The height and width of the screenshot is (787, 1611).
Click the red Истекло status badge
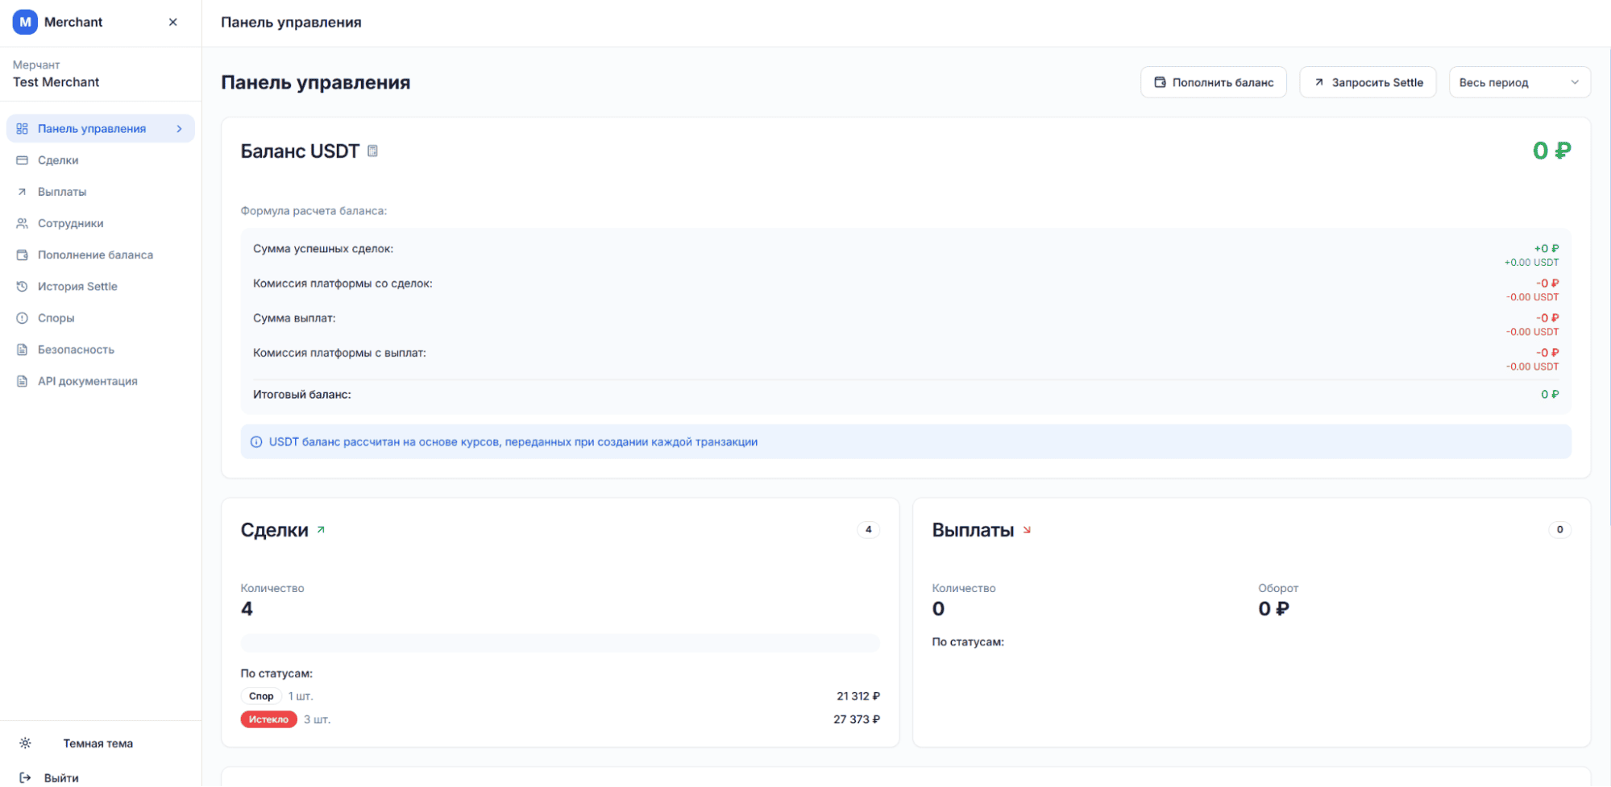[268, 719]
